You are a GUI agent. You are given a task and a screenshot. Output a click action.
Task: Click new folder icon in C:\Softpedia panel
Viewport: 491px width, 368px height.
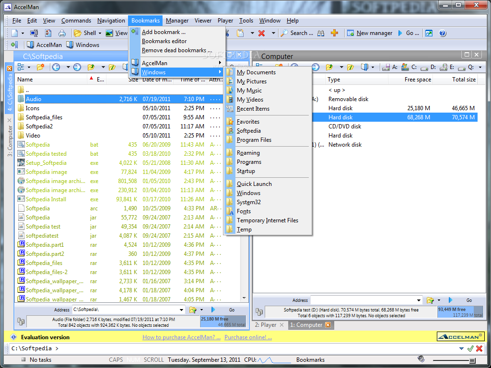click(x=40, y=67)
